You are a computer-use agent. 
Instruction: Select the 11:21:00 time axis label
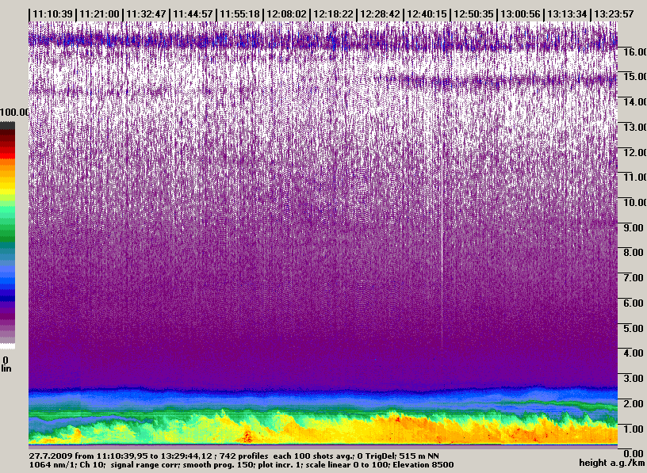coord(99,14)
